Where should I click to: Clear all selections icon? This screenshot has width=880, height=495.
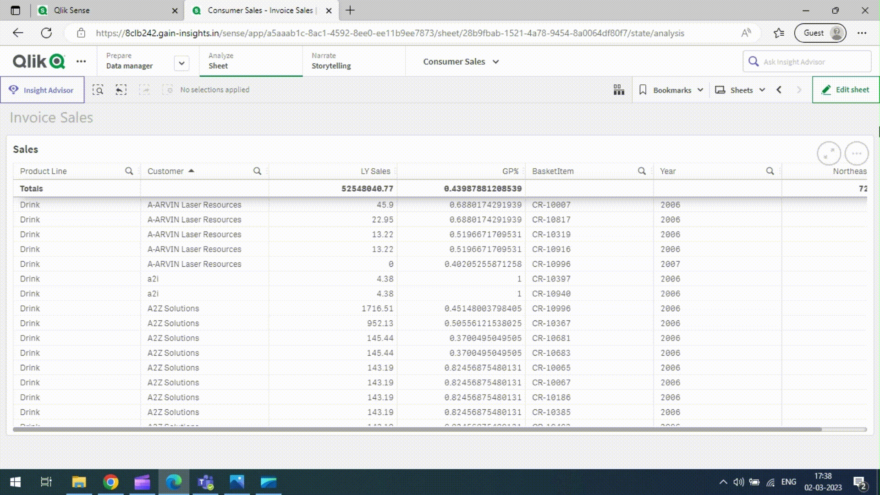[168, 90]
